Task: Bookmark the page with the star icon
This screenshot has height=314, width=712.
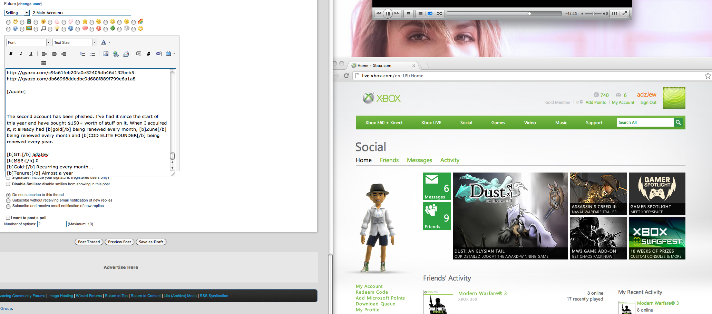Action: (x=708, y=76)
